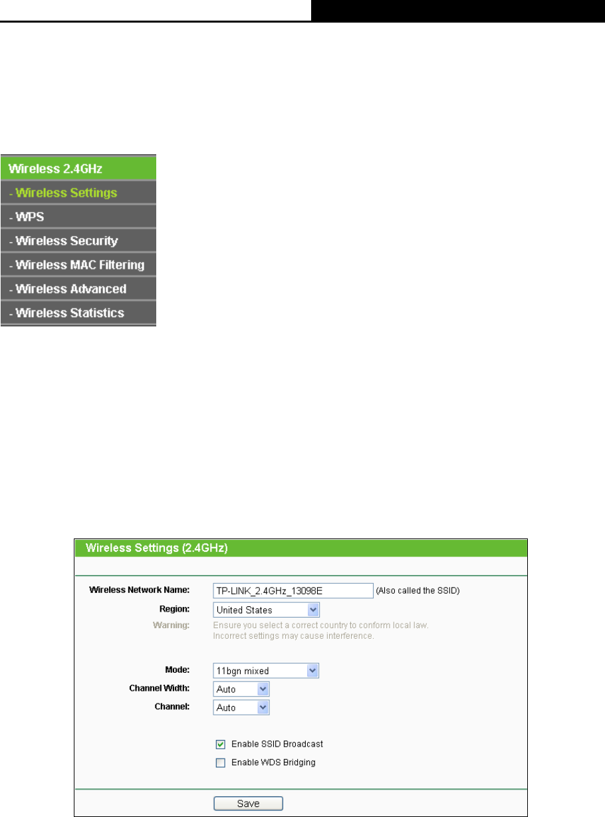
Task: Select Wireless Settings in the sidebar
Action: [x=78, y=193]
